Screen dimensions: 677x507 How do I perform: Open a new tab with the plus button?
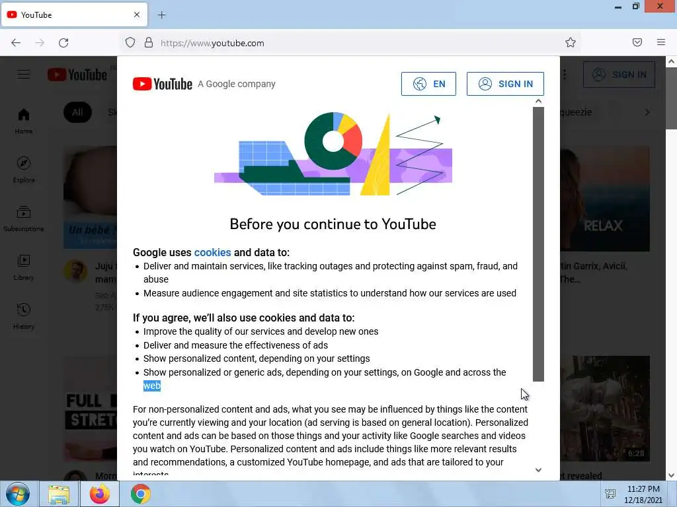pos(161,15)
